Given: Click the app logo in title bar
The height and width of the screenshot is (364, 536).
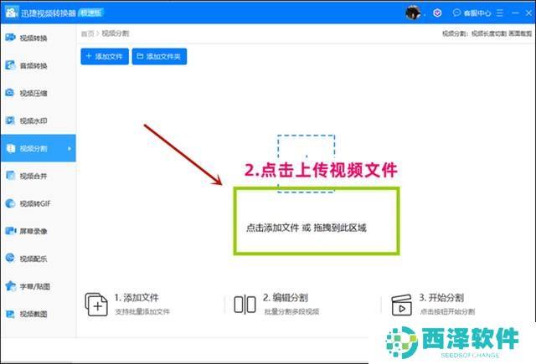Looking at the screenshot, I should 11,13.
